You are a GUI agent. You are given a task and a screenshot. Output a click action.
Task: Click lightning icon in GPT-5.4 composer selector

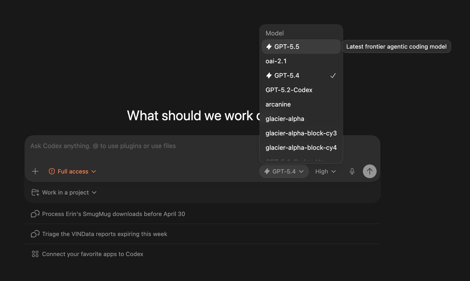pyautogui.click(x=267, y=171)
